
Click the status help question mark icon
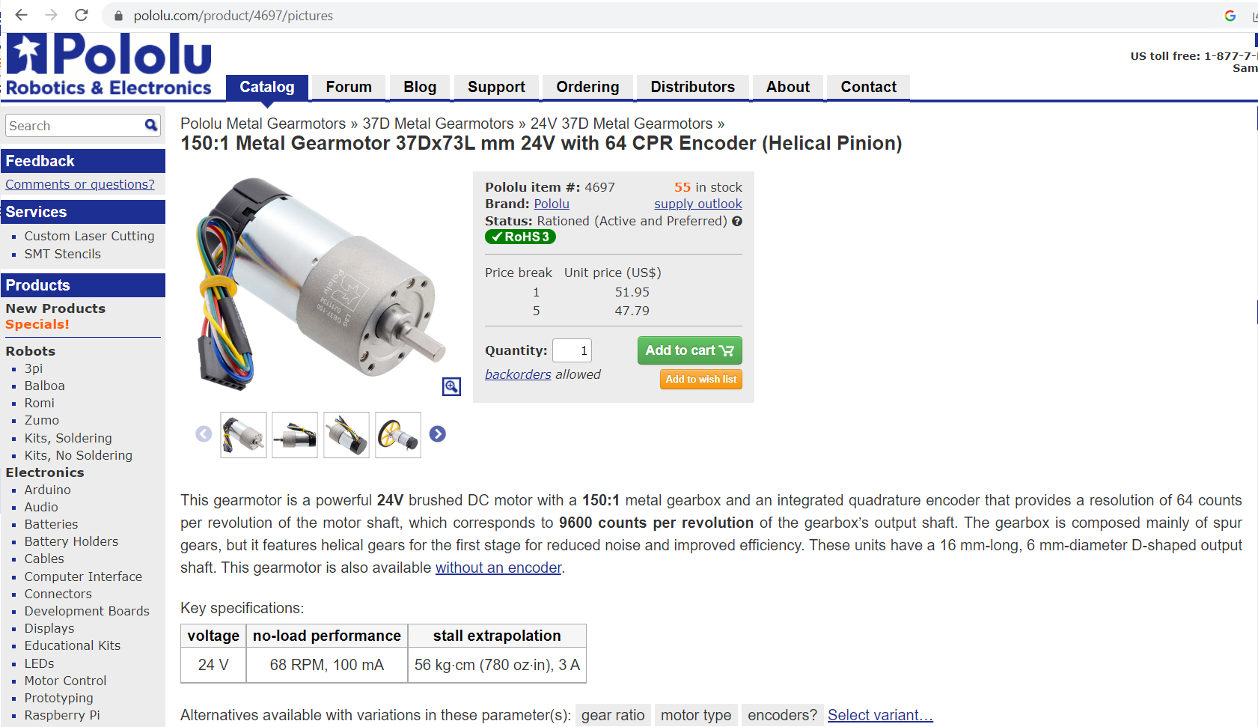pos(737,221)
